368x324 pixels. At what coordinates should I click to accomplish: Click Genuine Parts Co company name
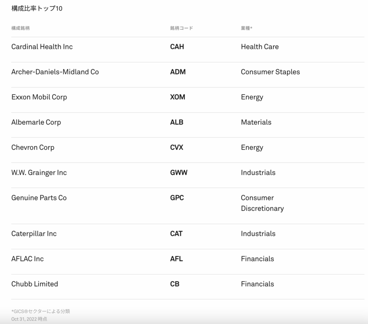tap(39, 198)
